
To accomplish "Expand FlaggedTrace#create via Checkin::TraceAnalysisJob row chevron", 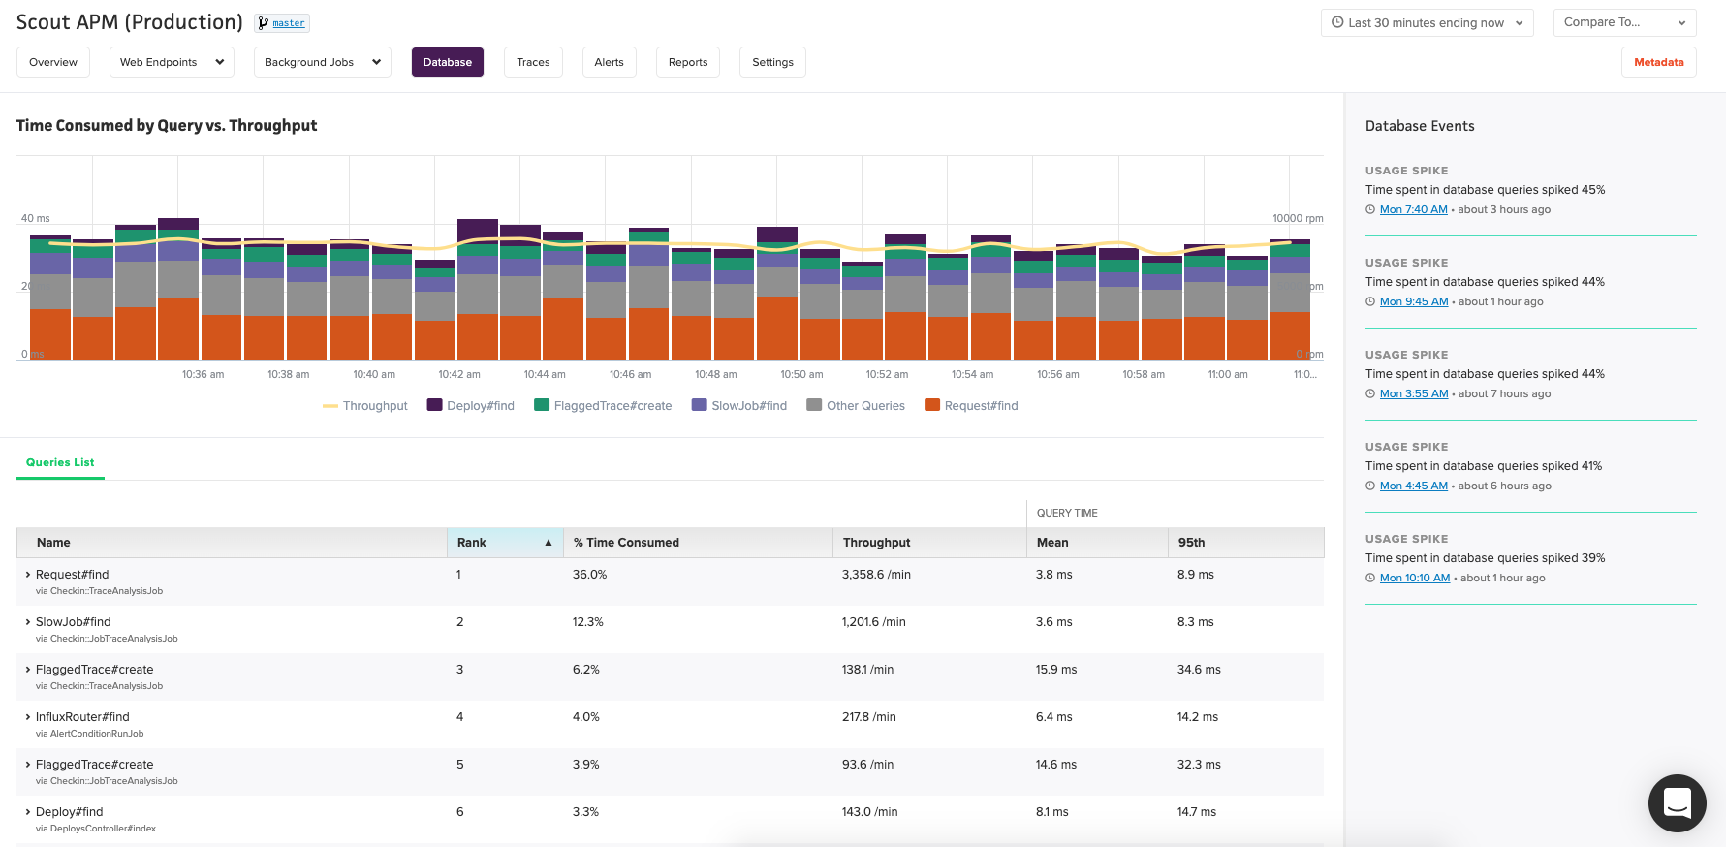I will click(27, 670).
